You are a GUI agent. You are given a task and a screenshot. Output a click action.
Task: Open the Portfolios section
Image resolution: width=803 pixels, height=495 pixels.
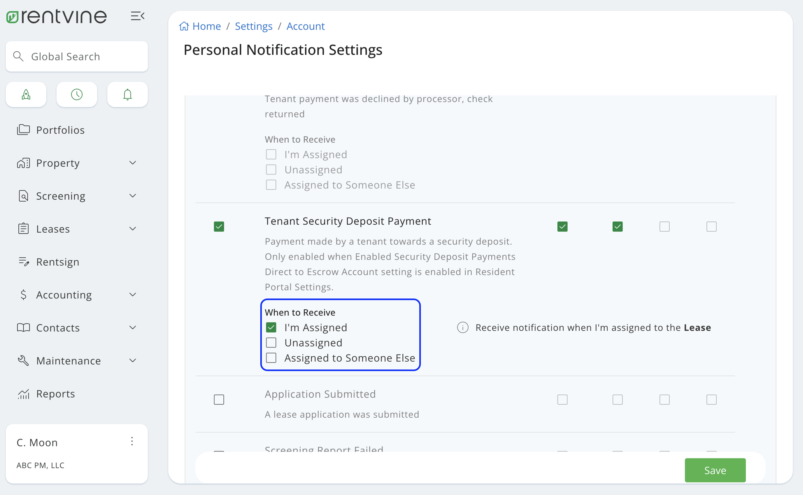point(60,130)
